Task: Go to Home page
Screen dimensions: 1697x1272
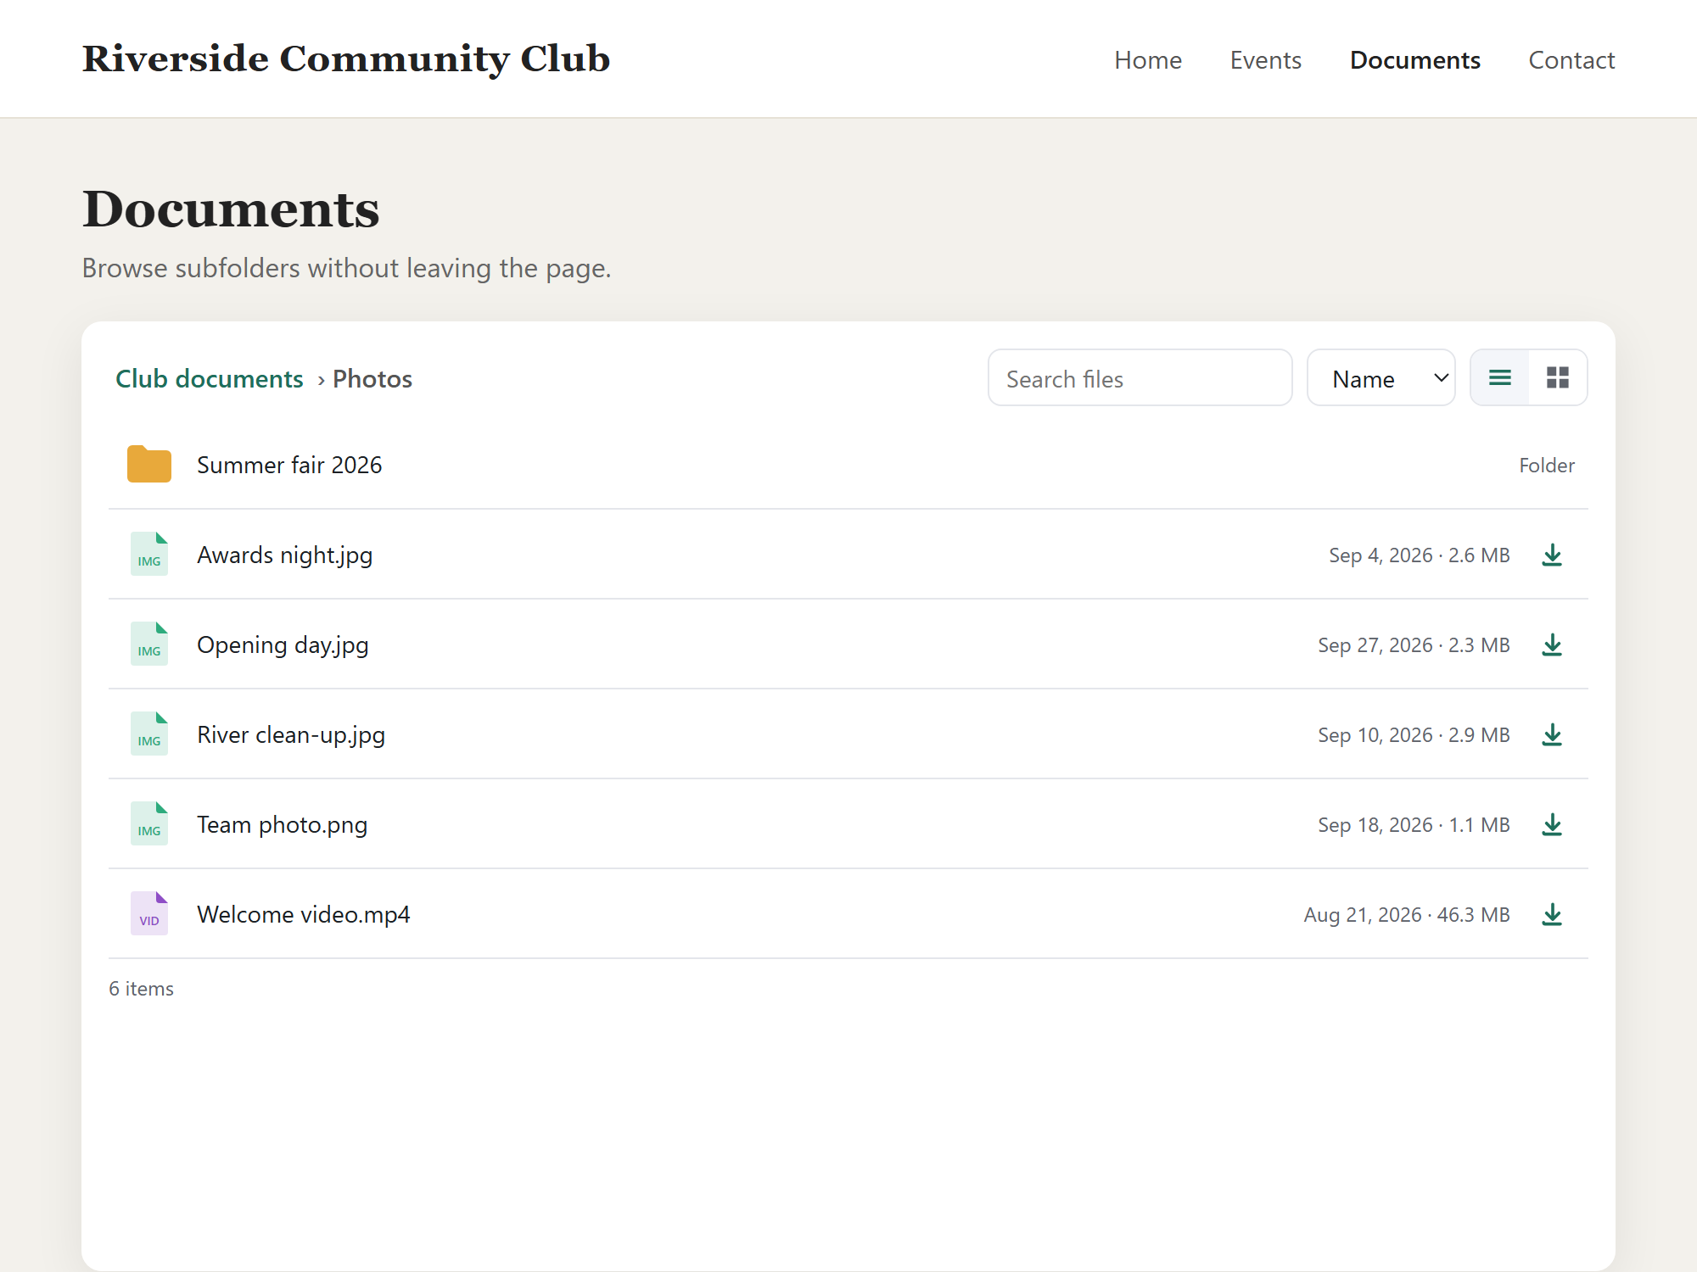Action: pos(1148,60)
